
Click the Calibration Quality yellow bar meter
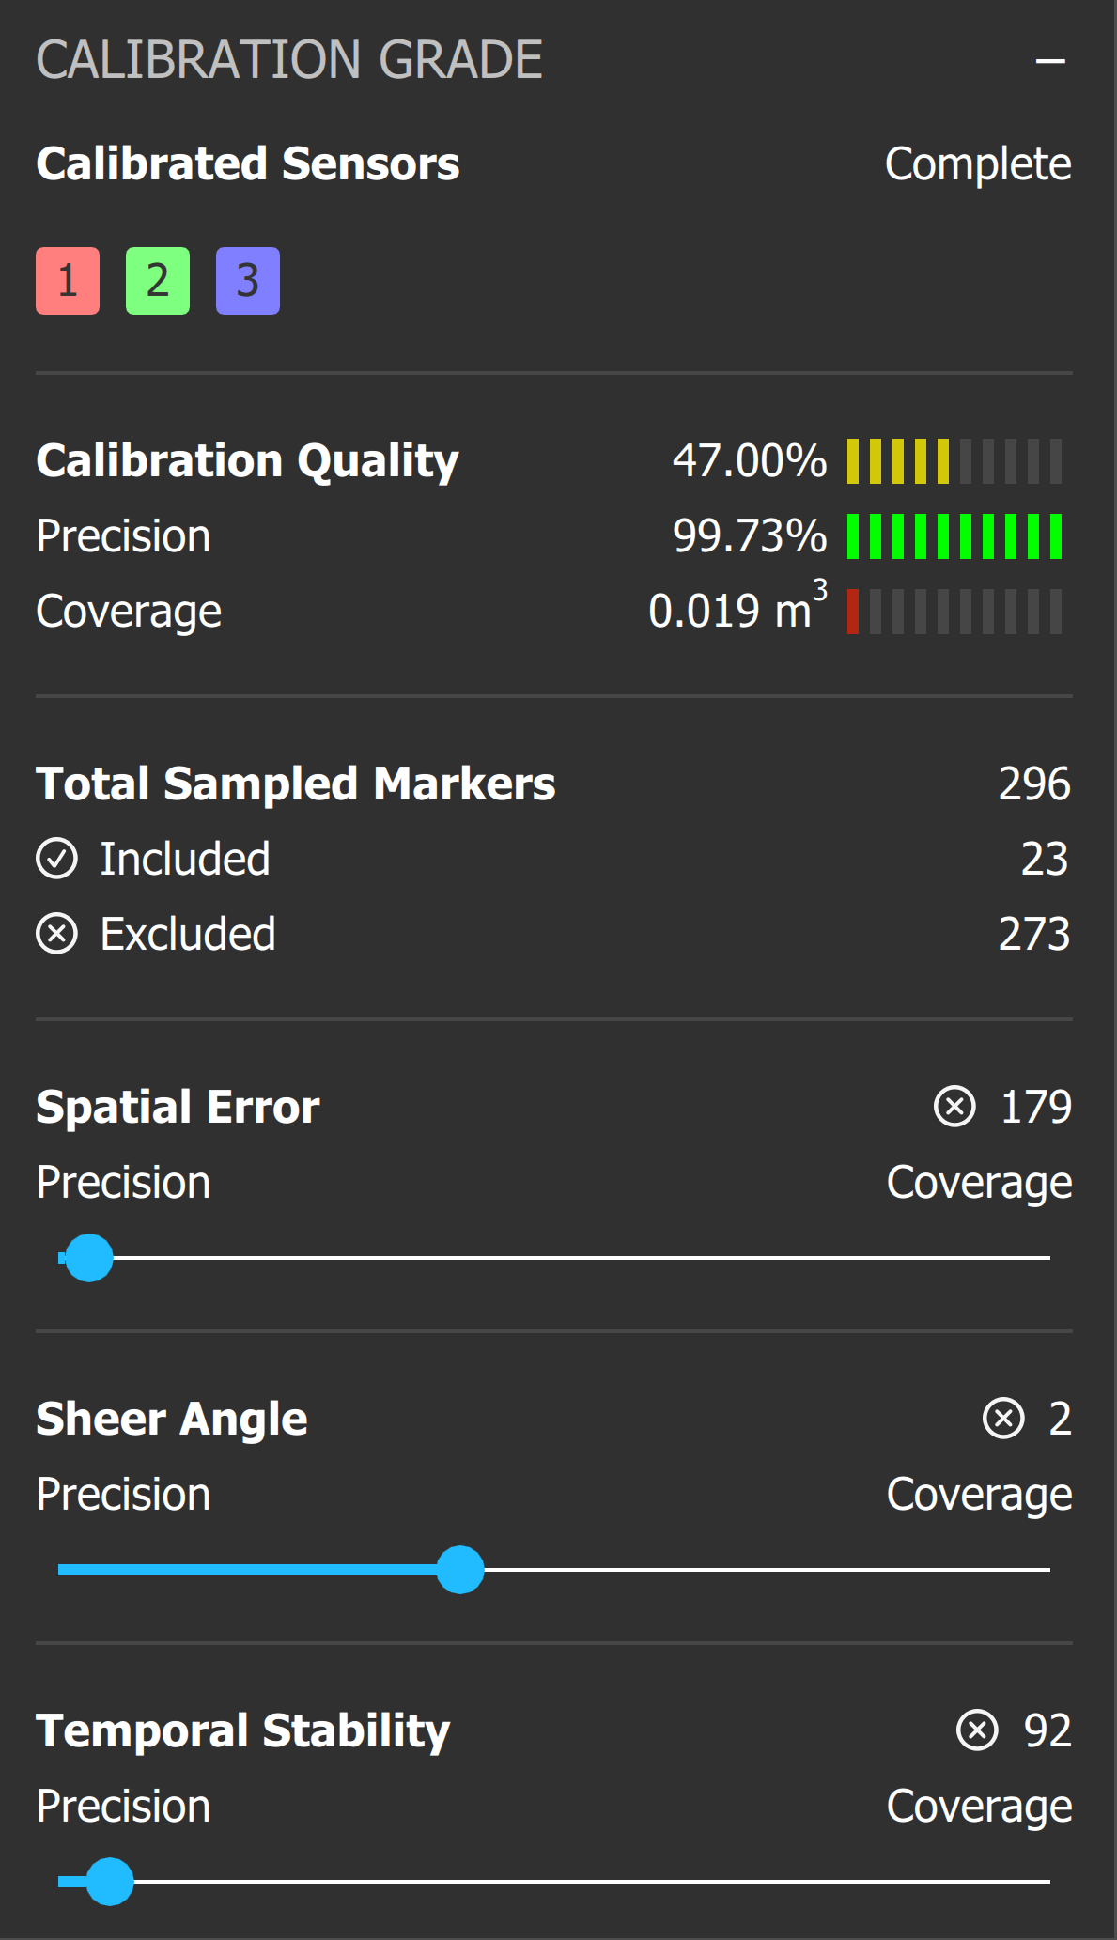(x=954, y=461)
